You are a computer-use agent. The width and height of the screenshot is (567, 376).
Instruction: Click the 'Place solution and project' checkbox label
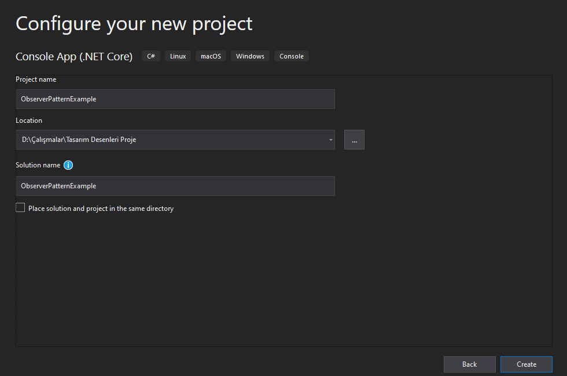click(101, 209)
